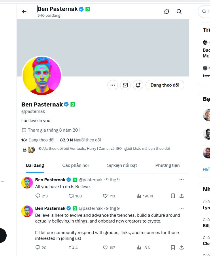This screenshot has height=256, width=210.
Task: Open the 181 Đang theo dõi list
Action: 38,140
